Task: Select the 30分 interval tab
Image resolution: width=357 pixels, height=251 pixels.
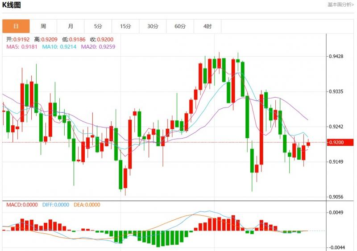Action: point(153,26)
